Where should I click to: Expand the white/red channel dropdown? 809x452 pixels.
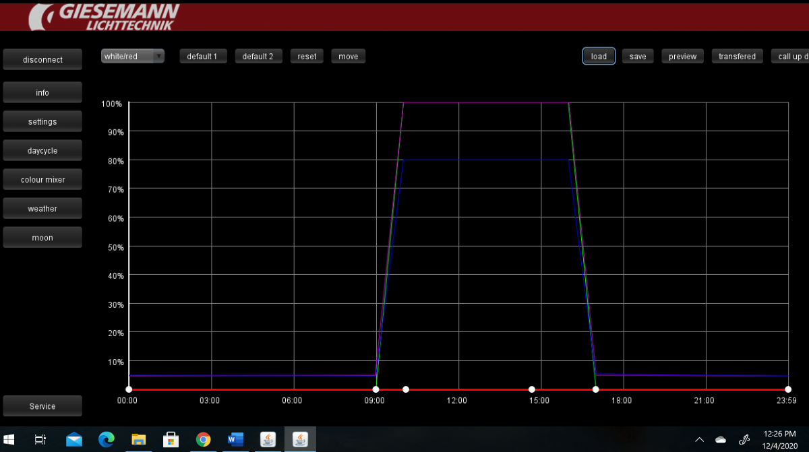[133, 57]
